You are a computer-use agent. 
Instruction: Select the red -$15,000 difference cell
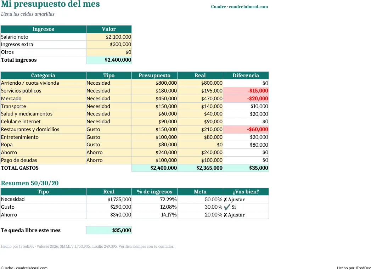click(x=246, y=91)
